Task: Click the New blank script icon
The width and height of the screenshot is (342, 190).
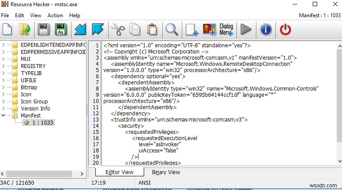Action: [7, 29]
